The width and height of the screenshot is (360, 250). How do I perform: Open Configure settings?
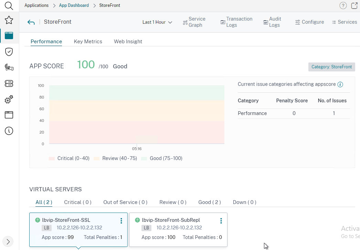click(309, 22)
